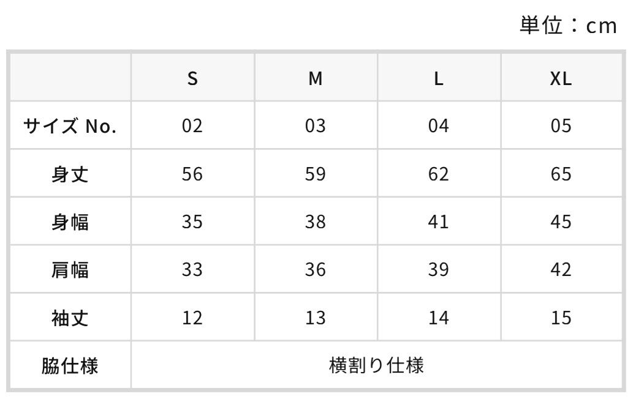The image size is (633, 399).
Task: Select the 肩幅 row label
Action: tap(70, 269)
